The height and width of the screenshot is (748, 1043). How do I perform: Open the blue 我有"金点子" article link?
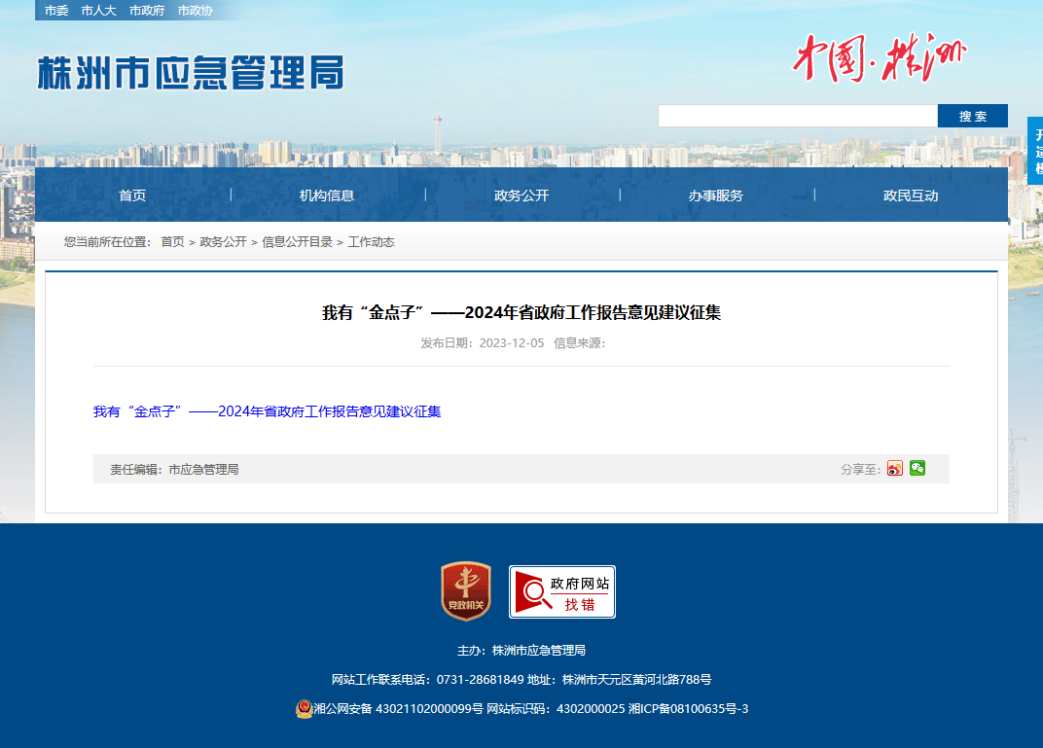(267, 411)
